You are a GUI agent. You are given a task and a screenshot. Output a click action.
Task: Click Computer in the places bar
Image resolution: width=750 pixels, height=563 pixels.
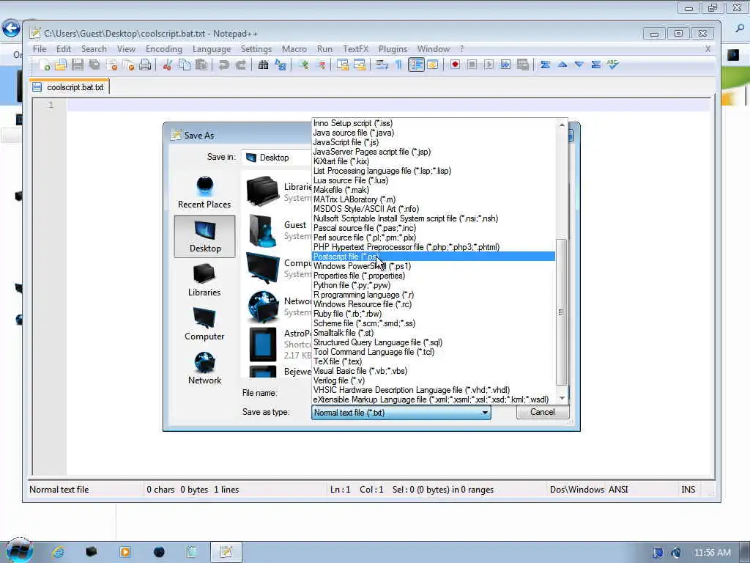point(204,324)
